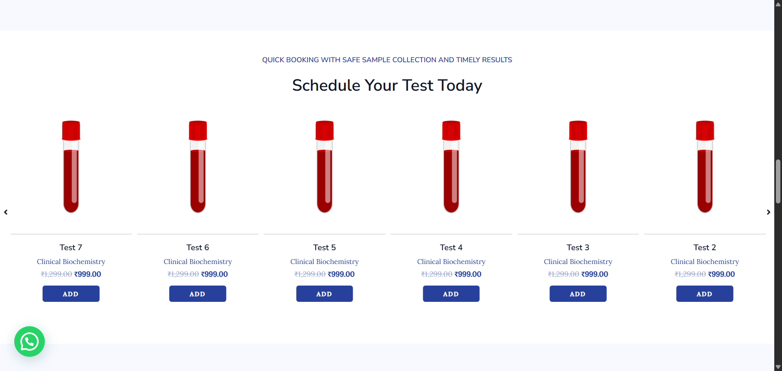Screen dimensions: 782x371
Task: Click the scrollbar down arrow
Action: pos(778,367)
